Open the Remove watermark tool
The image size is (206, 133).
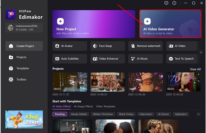point(146,46)
